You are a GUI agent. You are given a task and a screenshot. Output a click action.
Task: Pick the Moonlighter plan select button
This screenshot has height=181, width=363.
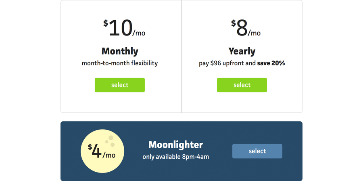pos(257,151)
